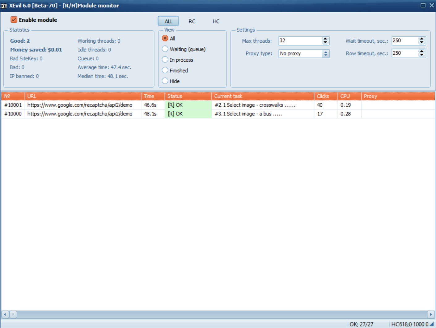Switch to the HC tab
Screen dimensions: 436x328
click(216, 21)
